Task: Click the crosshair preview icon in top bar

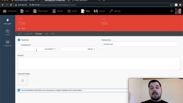Action: pos(172,11)
